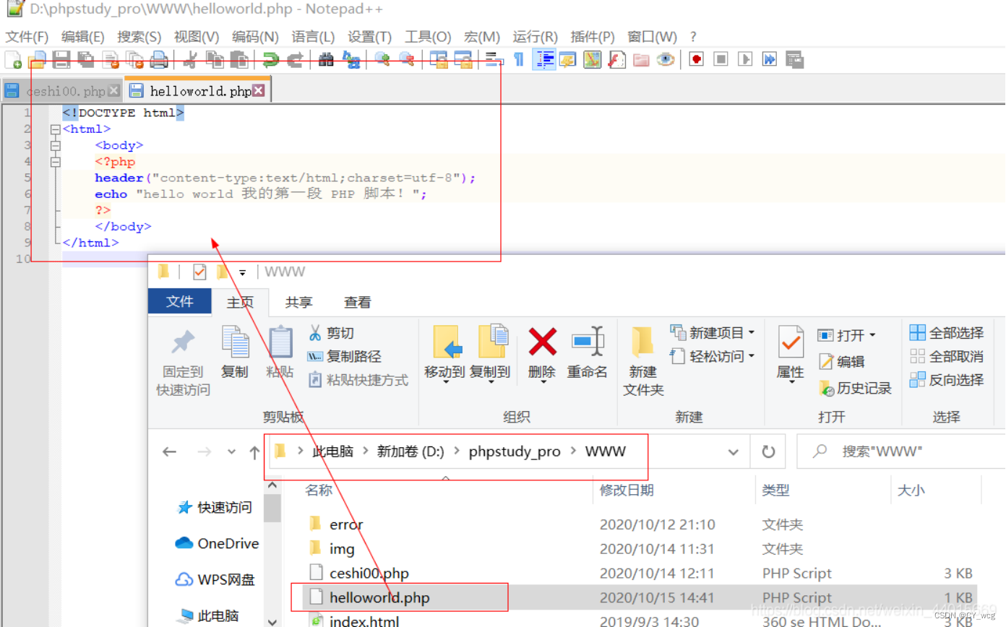Toggle file monitoring eye icon
This screenshot has height=627, width=1006.
[666, 60]
